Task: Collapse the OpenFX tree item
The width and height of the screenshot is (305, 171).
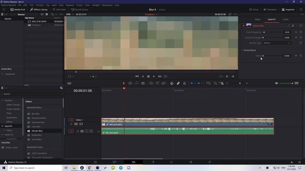Action: coord(2,126)
